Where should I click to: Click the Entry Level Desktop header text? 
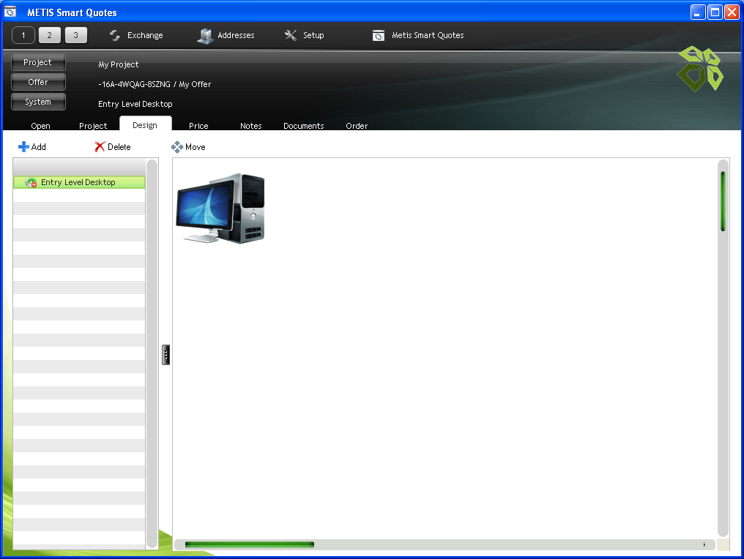click(x=135, y=104)
